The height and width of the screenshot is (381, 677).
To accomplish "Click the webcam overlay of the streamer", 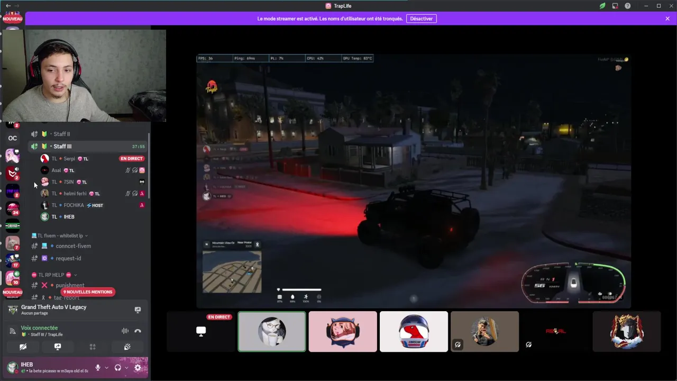I will 85,76.
